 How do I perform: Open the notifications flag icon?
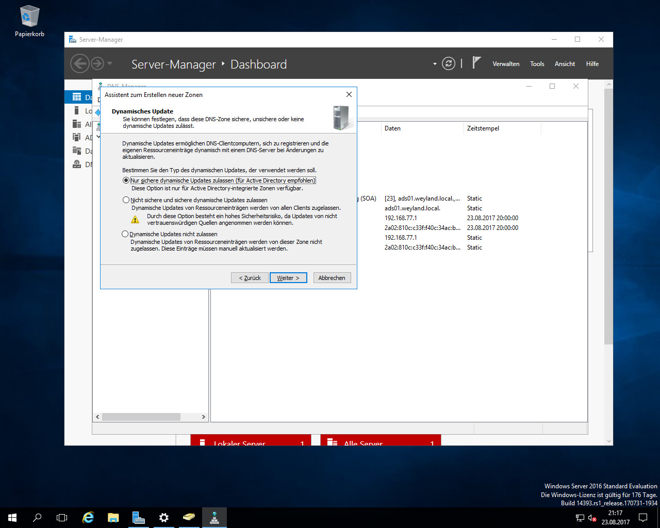point(476,63)
